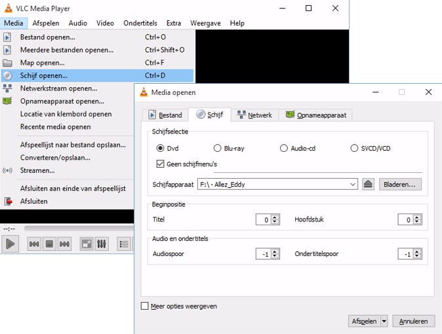
Task: Click the Titel number field
Action: pyautogui.click(x=263, y=219)
